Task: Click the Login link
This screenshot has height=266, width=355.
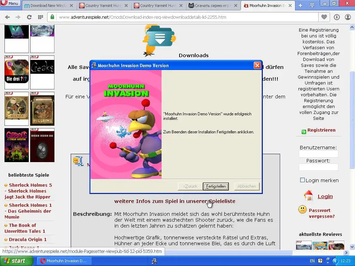Action: pyautogui.click(x=325, y=196)
